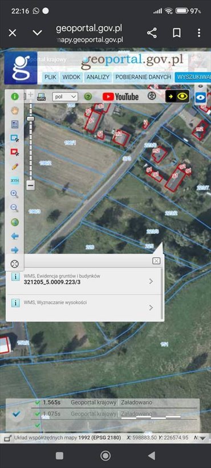
Task: Click the green help question mark
Action: click(88, 96)
